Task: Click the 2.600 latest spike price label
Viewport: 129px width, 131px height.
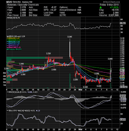Action: (110, 59)
